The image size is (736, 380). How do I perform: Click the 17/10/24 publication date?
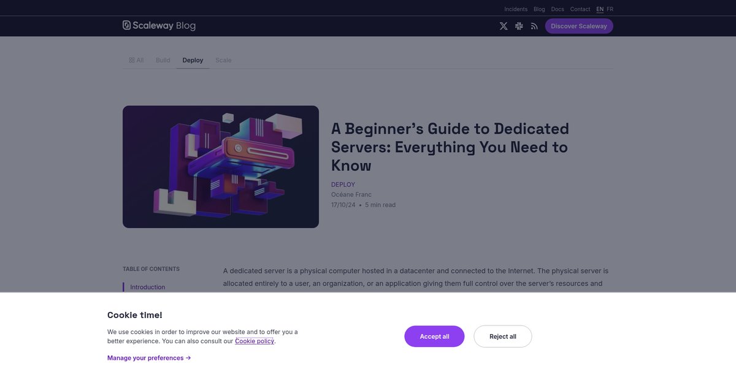click(x=343, y=205)
